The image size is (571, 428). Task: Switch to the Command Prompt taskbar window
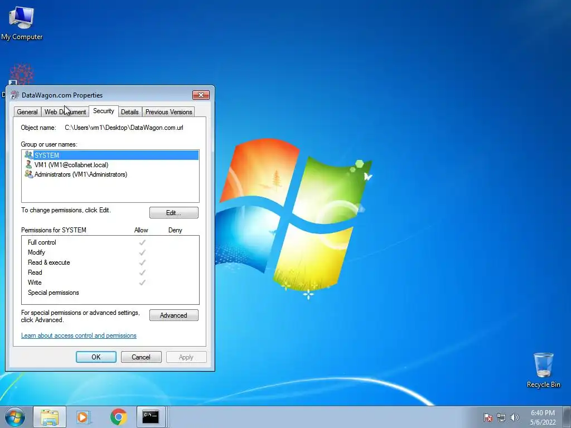pos(151,417)
